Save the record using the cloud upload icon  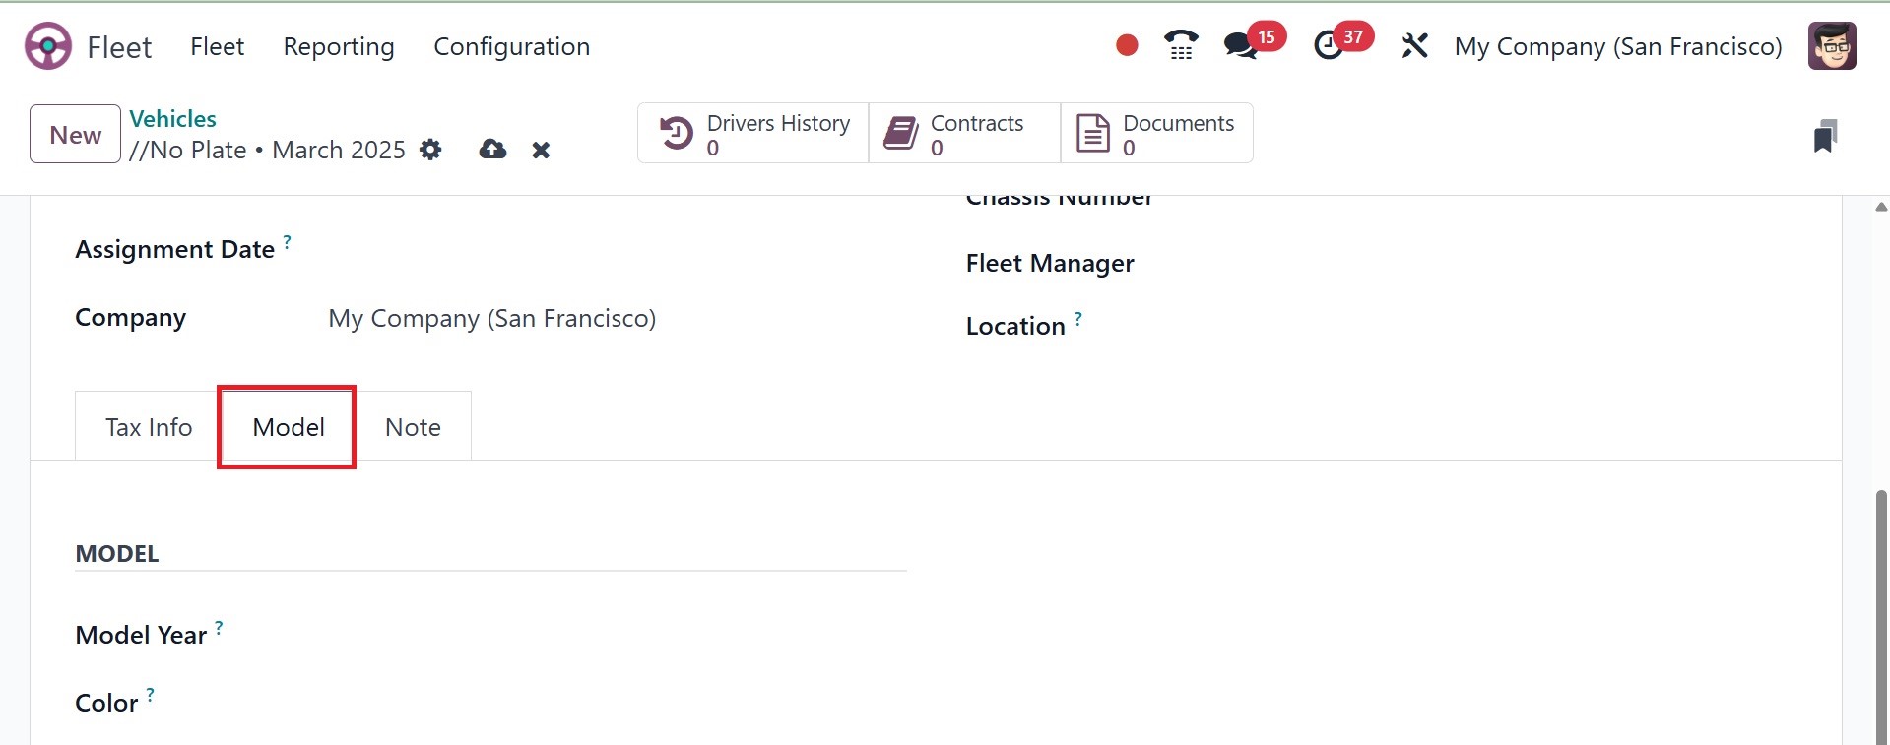tap(492, 150)
